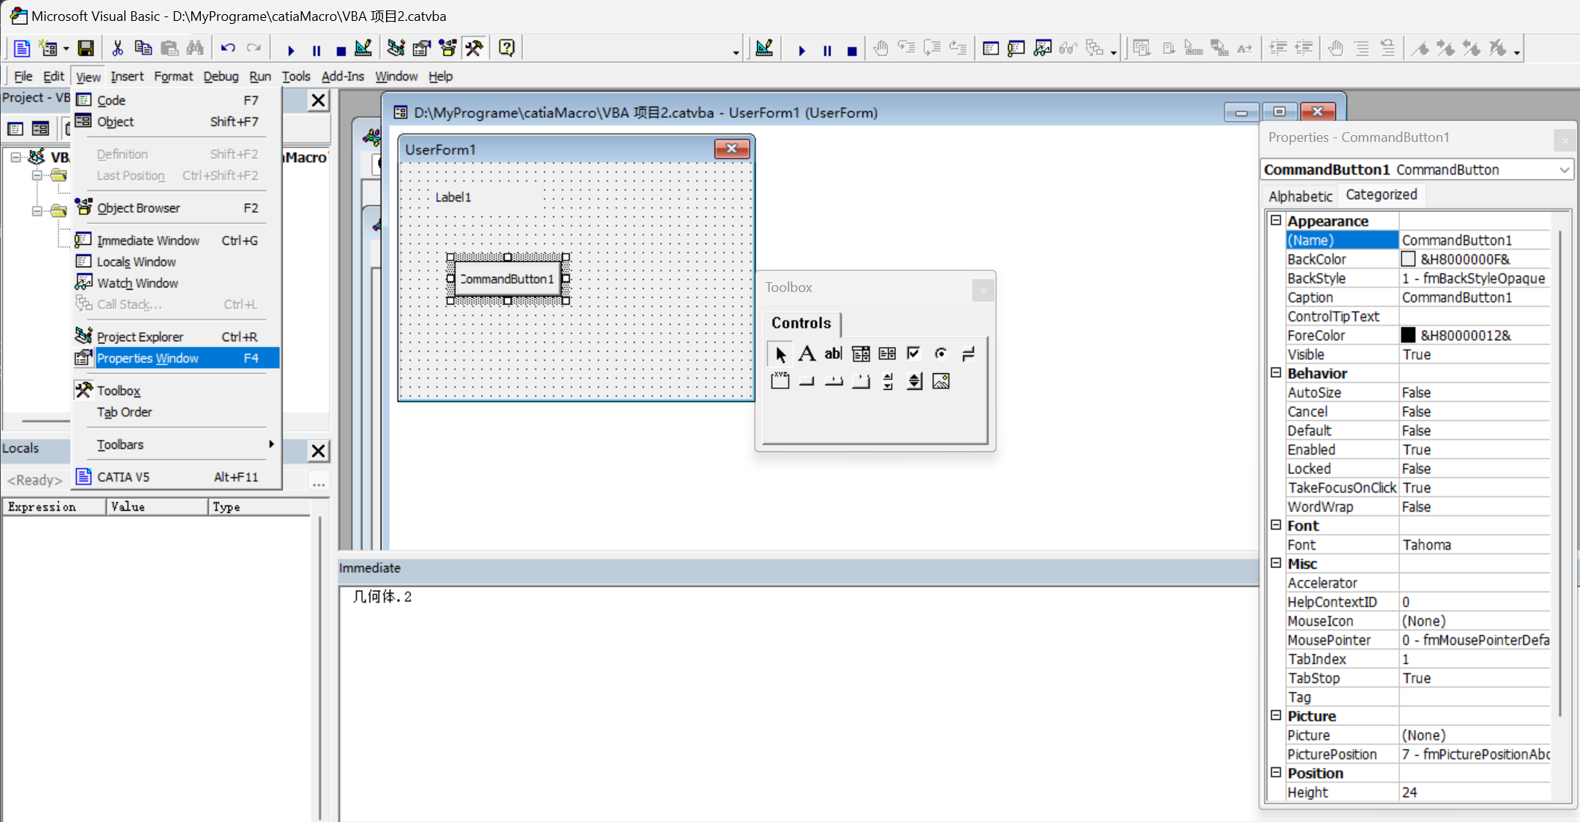Click the Save icon in the toolbar

tap(86, 49)
